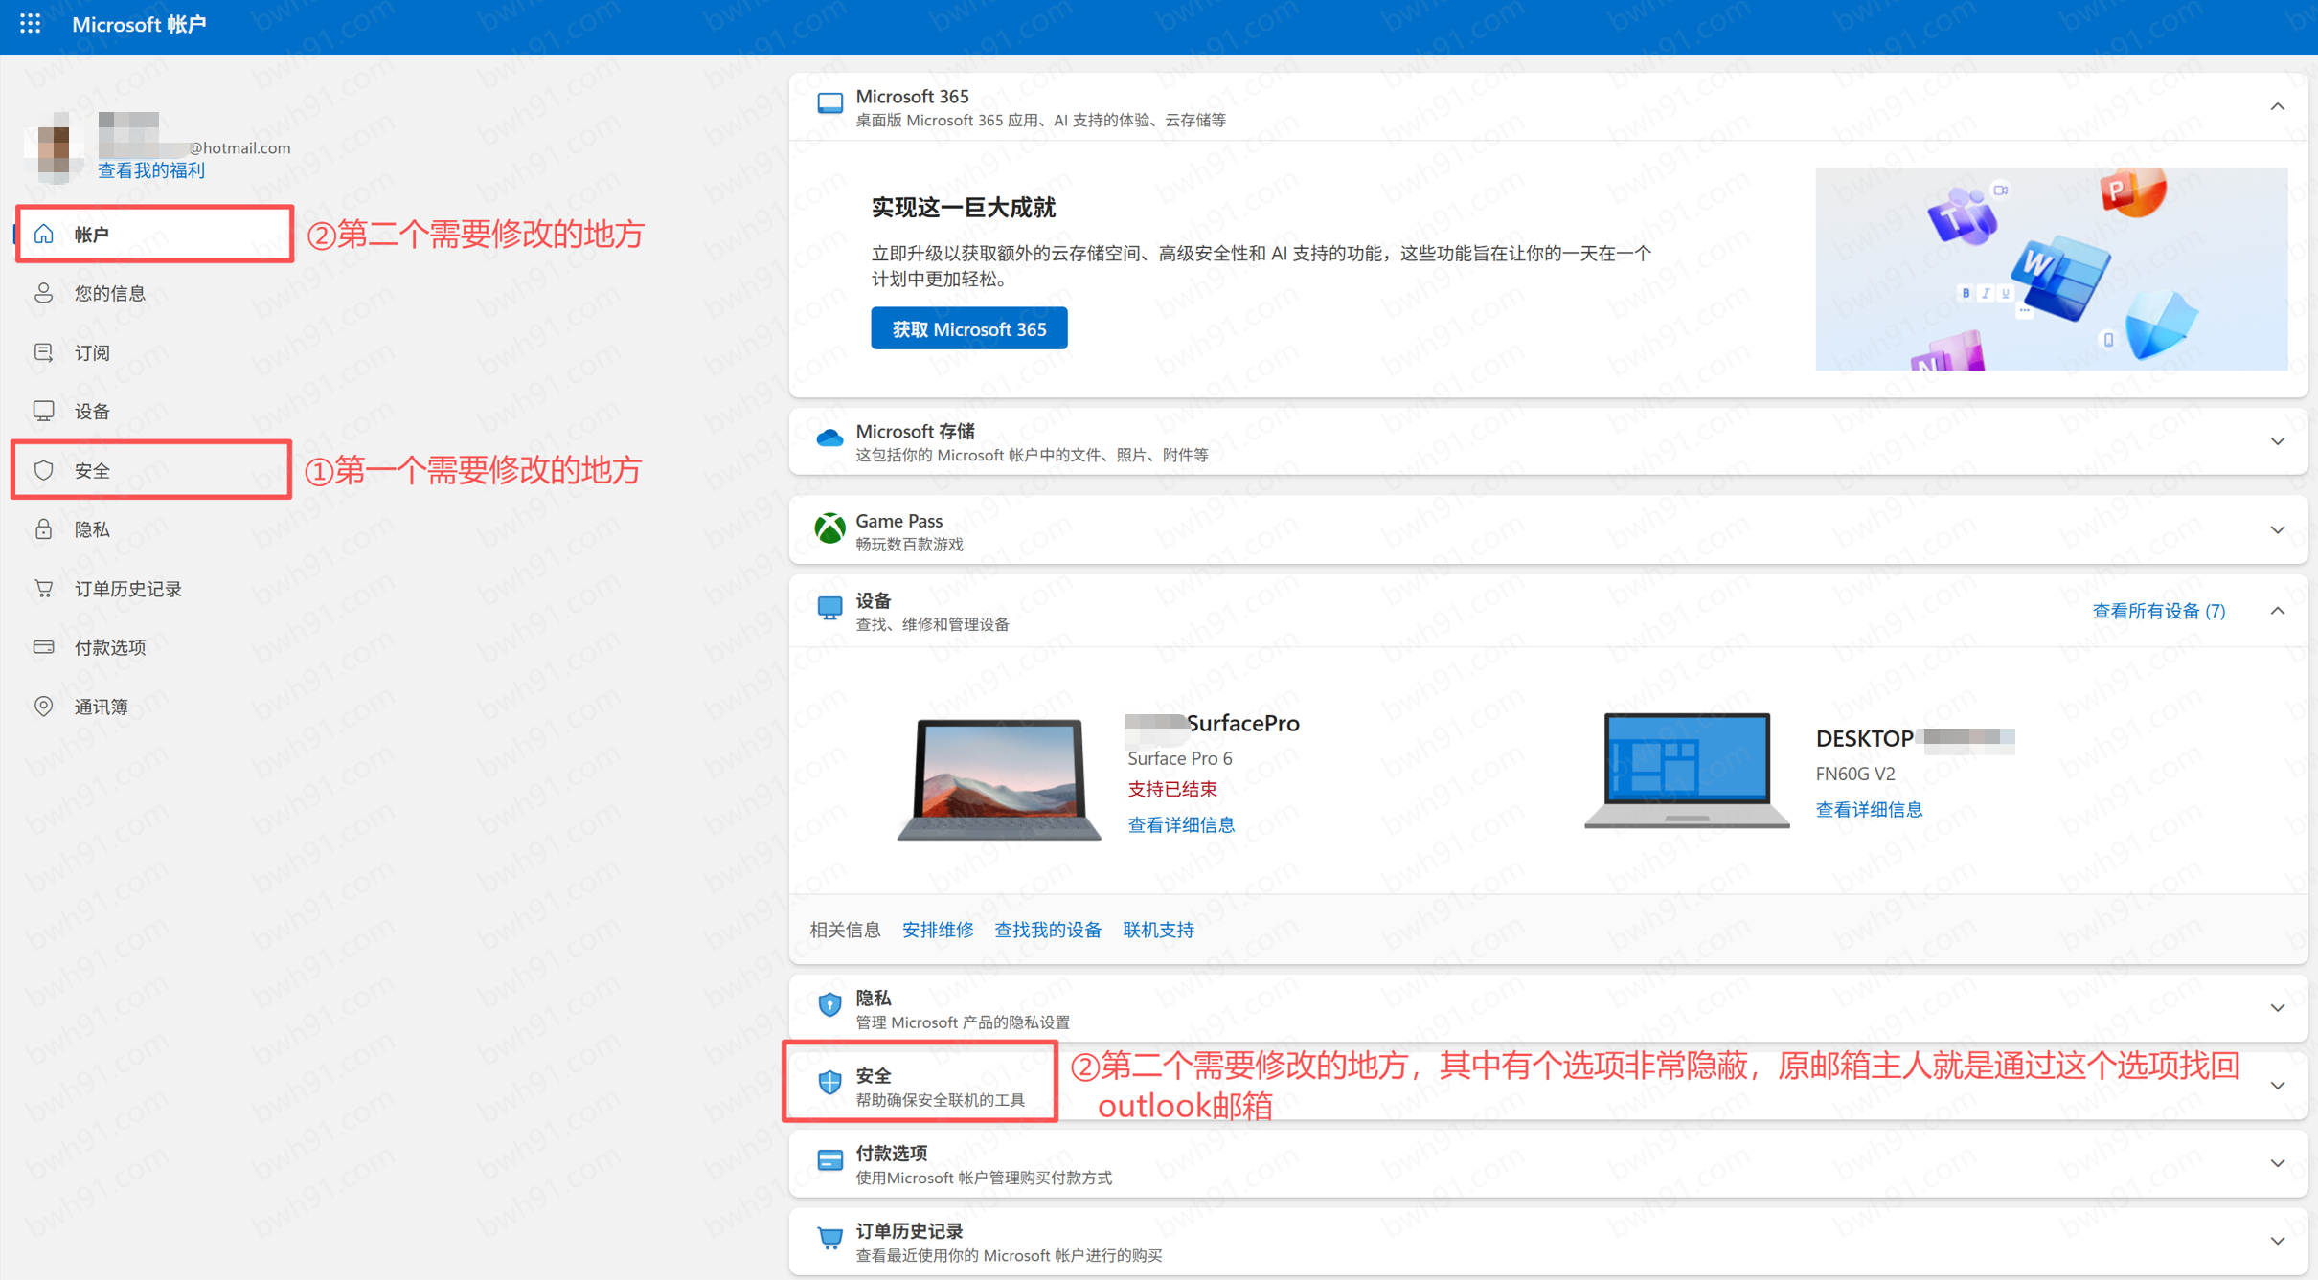Collapse the 设备 section chevron
Screen dimensions: 2318x1280
coord(2277,611)
